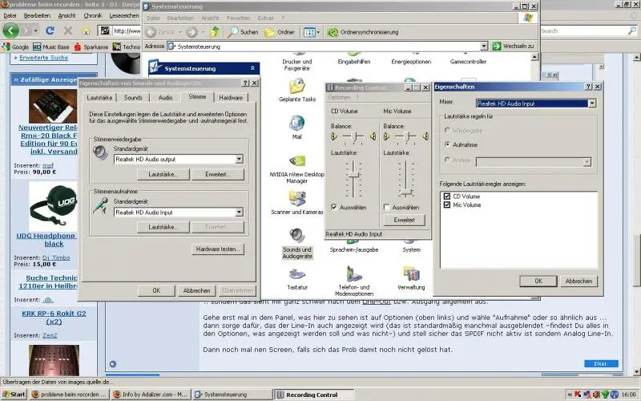641x401 pixels.
Task: Open the Geplante Tasks control panel icon
Action: [x=296, y=85]
